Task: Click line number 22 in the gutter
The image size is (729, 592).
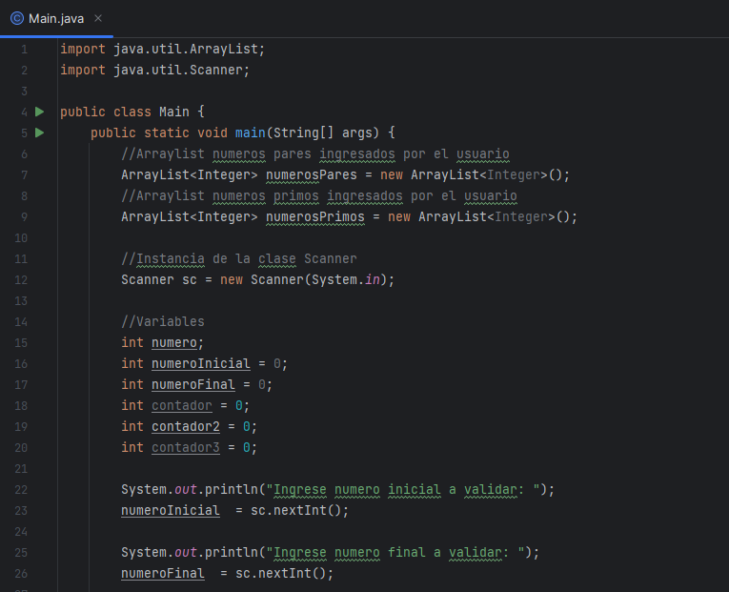Action: [23, 489]
